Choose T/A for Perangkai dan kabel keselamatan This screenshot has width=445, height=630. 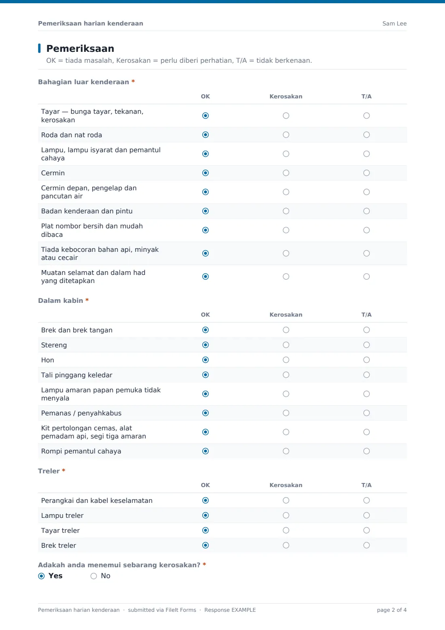[367, 500]
